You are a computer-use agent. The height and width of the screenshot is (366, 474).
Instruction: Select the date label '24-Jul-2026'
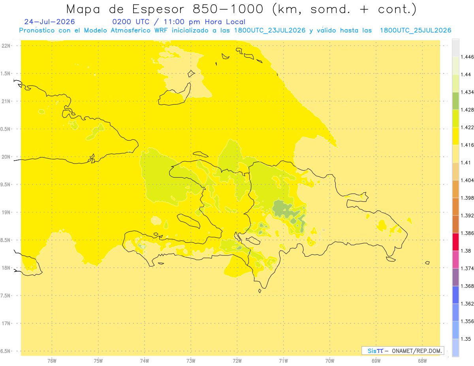click(49, 22)
